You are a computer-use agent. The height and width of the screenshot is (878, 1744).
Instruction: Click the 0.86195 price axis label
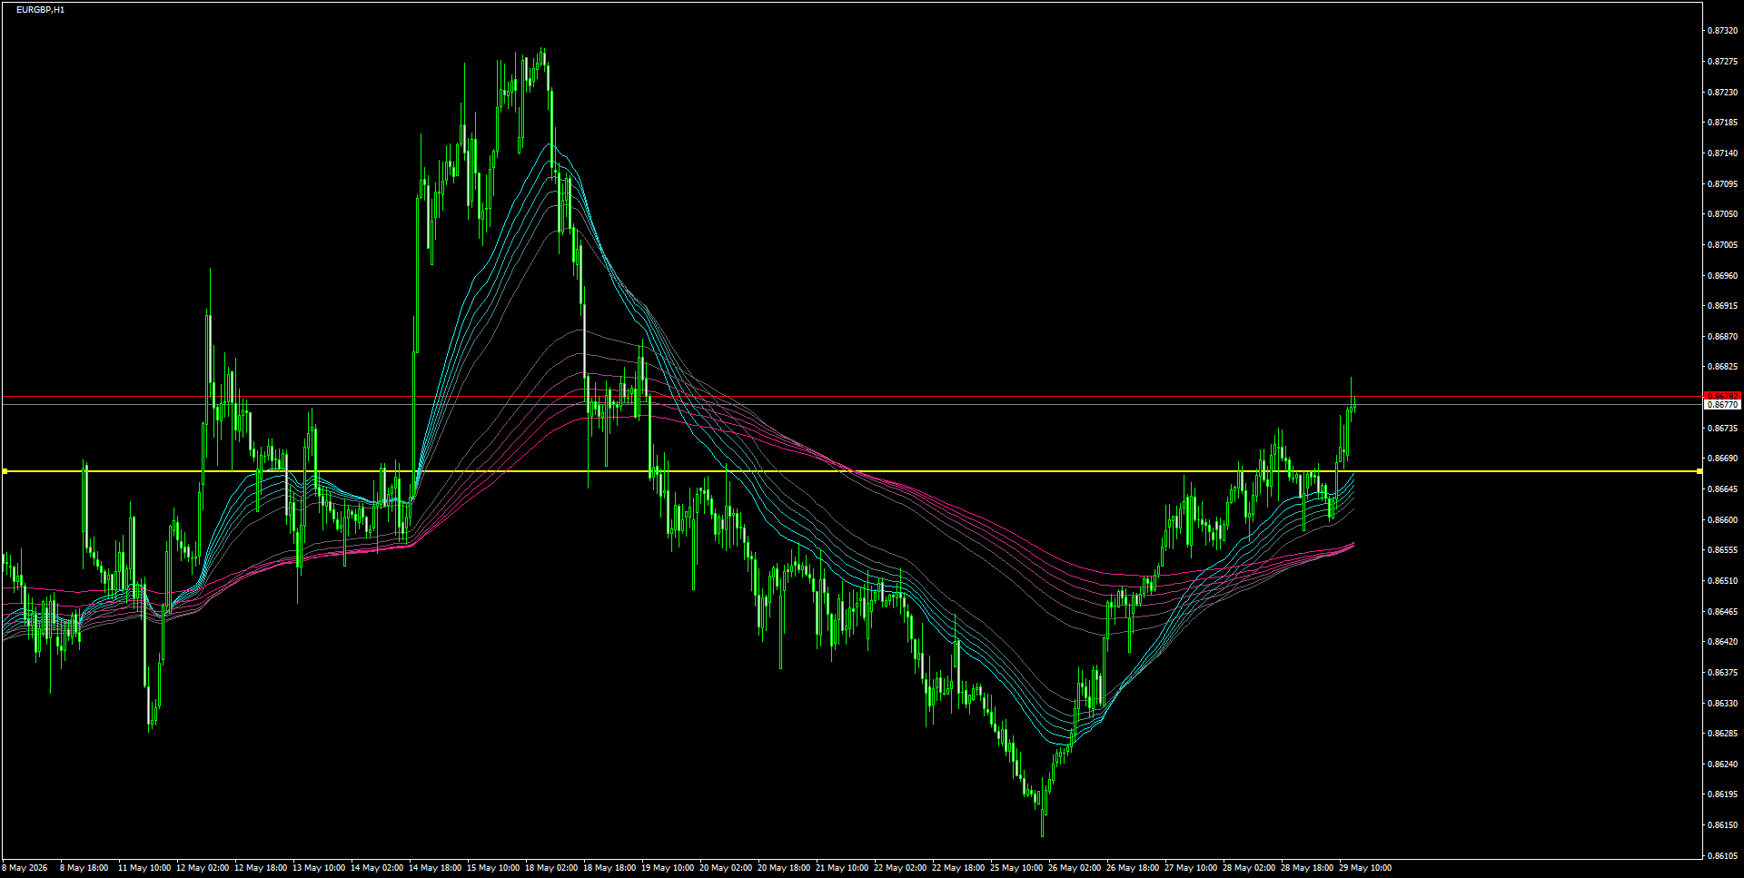(1723, 794)
